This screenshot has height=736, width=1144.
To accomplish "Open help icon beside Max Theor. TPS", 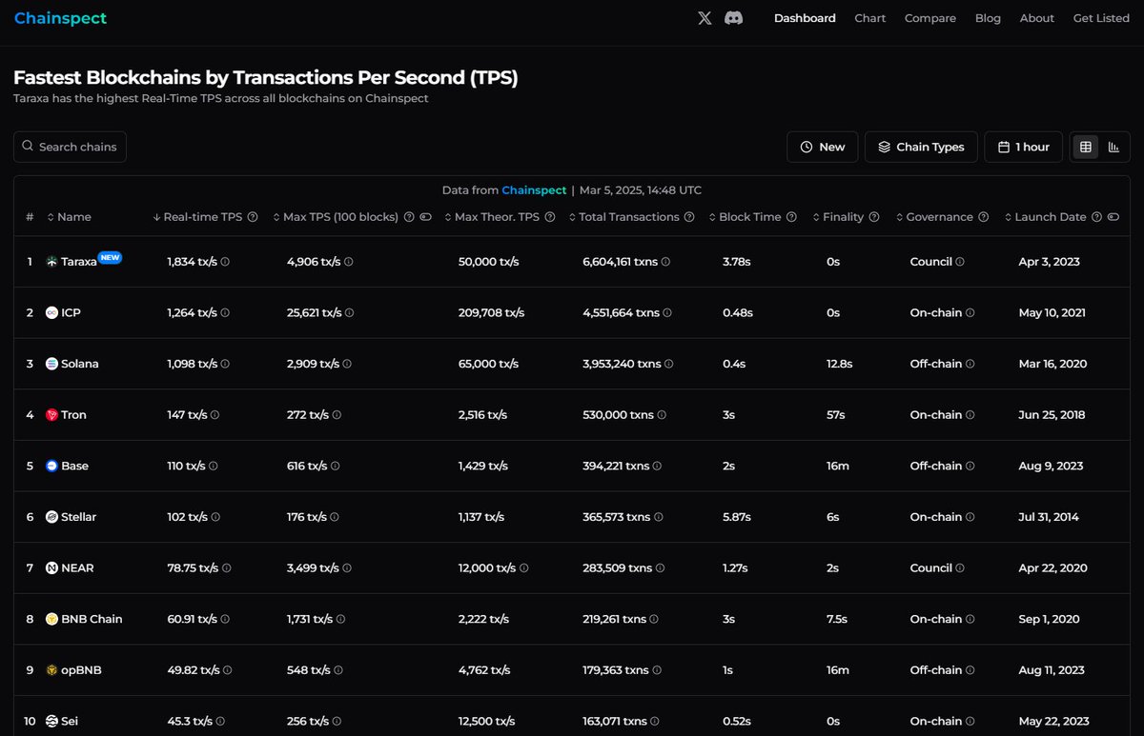I will point(550,217).
